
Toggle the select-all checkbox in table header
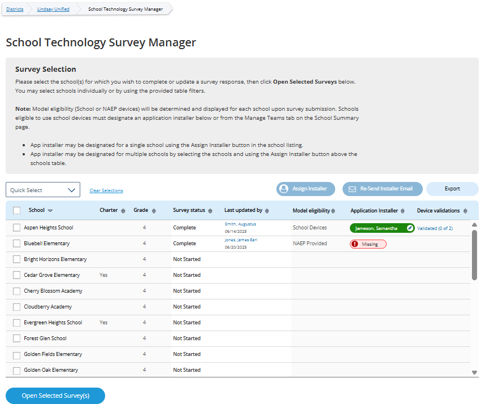coord(16,211)
